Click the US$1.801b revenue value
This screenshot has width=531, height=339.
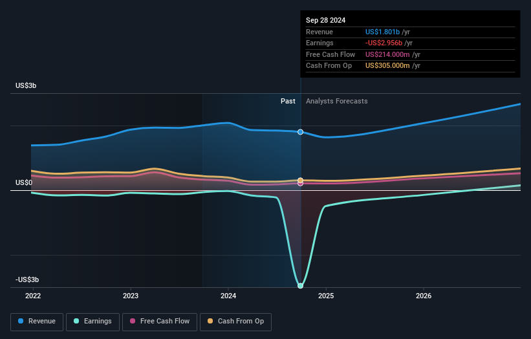[382, 32]
